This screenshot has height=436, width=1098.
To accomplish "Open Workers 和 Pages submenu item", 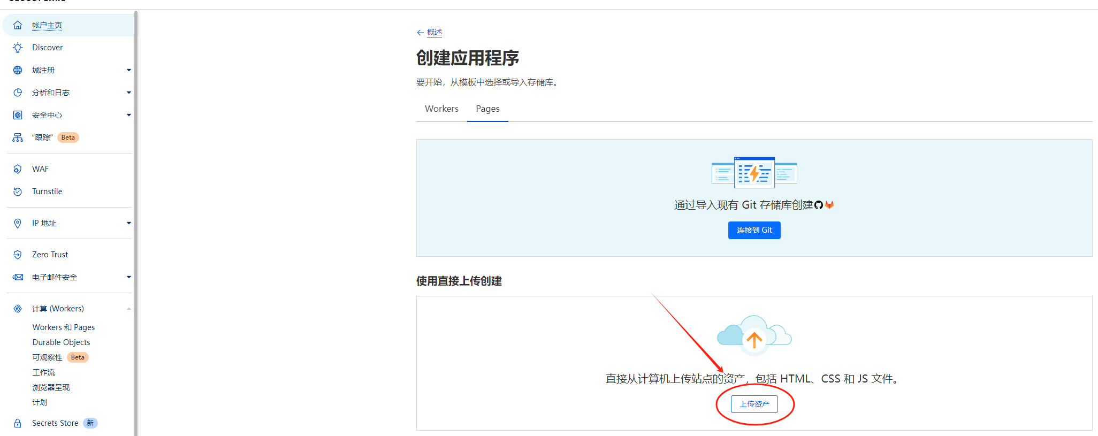I will click(x=64, y=327).
